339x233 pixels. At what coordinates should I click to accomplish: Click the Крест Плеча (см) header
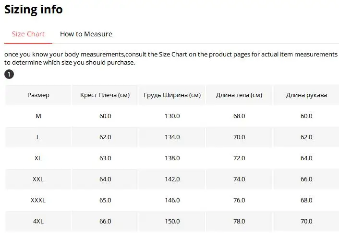pos(105,95)
